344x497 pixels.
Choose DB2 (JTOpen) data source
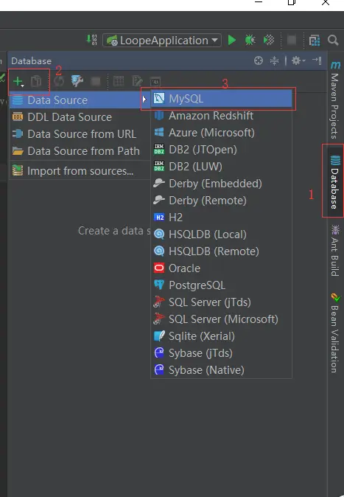(222, 149)
